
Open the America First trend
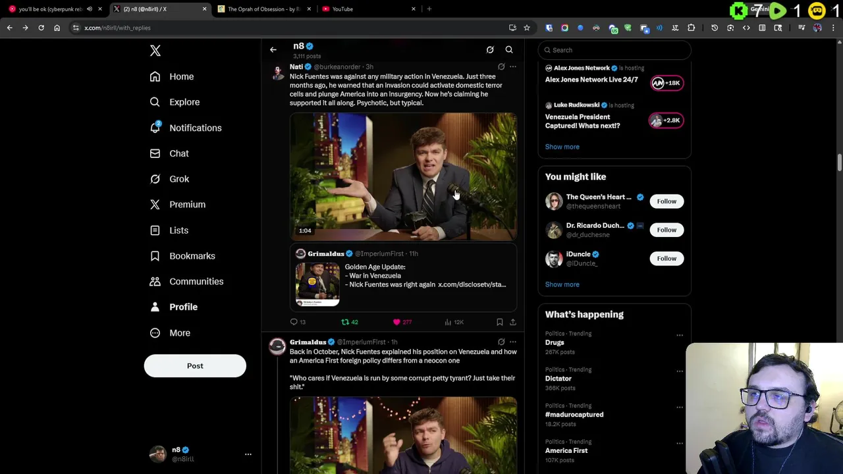tap(566, 451)
